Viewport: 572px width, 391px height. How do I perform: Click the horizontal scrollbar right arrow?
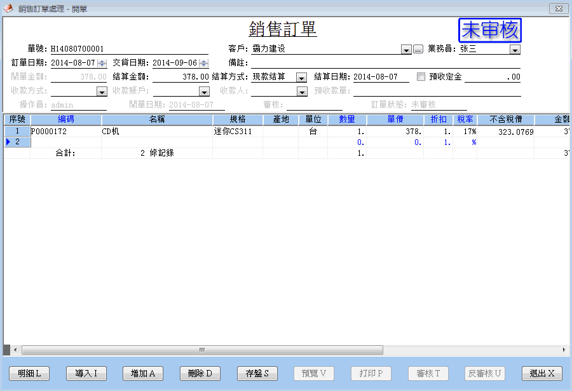click(x=564, y=350)
